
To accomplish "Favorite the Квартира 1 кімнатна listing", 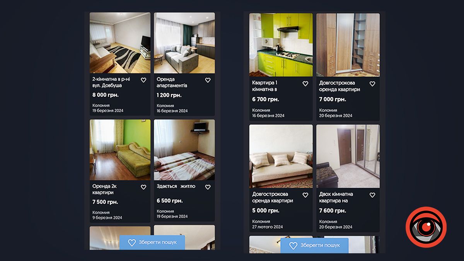I will 305,84.
